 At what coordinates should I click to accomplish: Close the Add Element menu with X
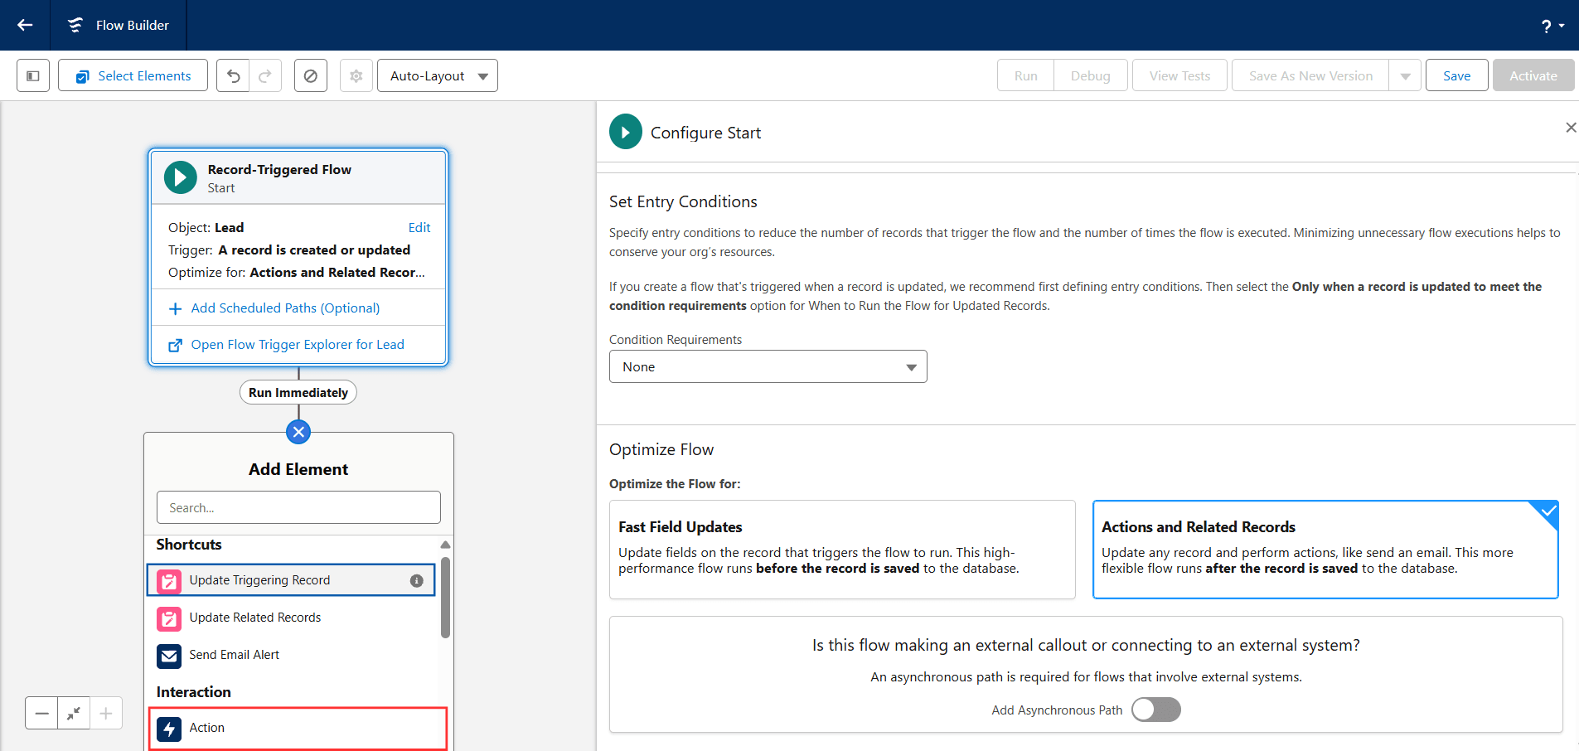tap(298, 432)
